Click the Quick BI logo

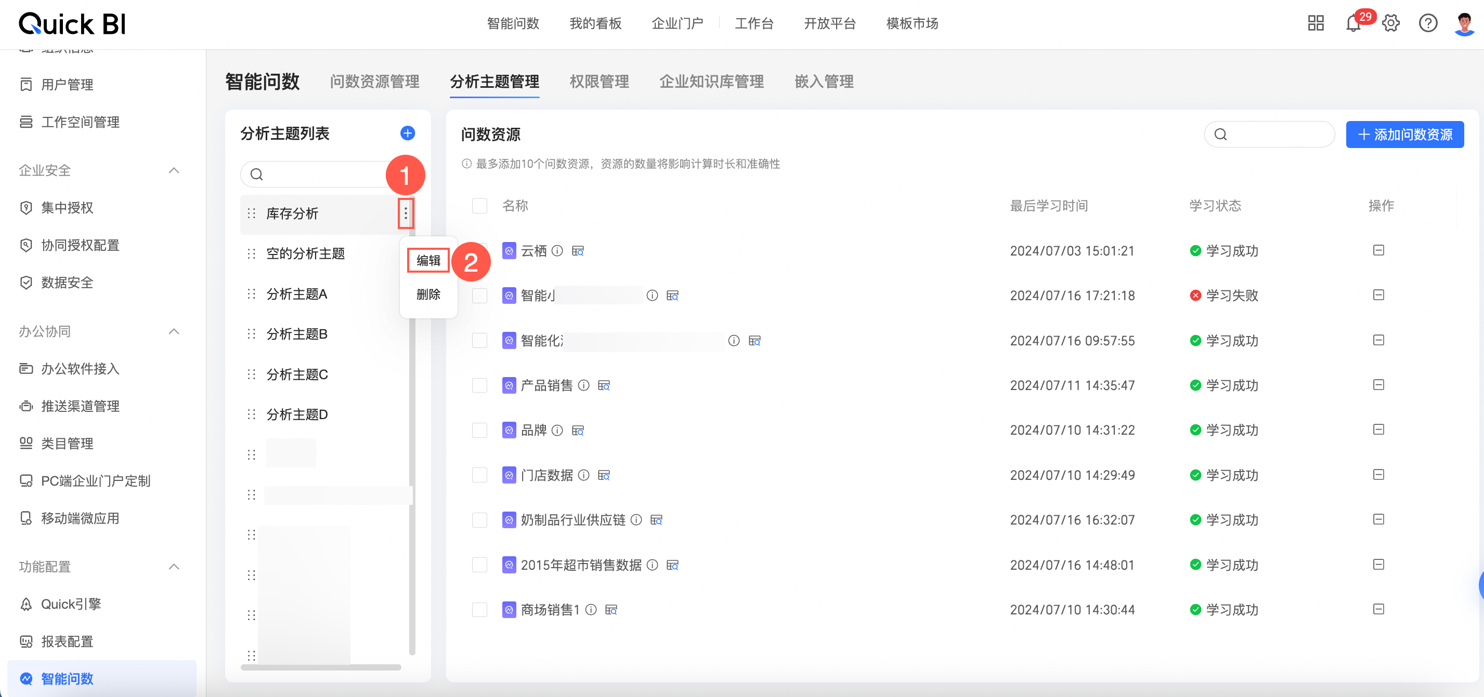72,23
